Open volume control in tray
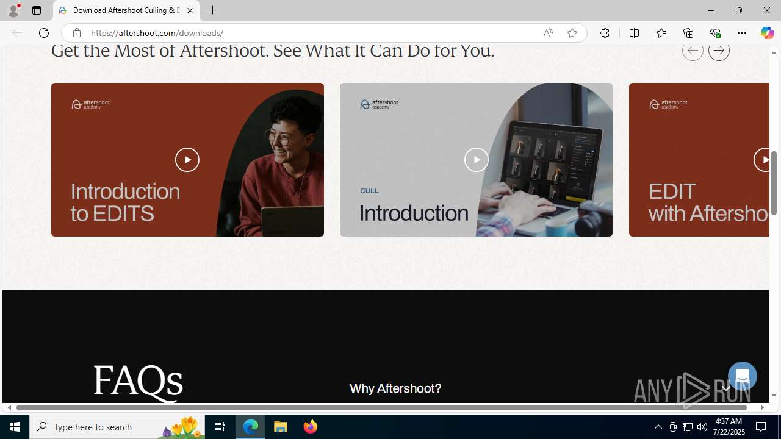The image size is (781, 439). pos(702,427)
